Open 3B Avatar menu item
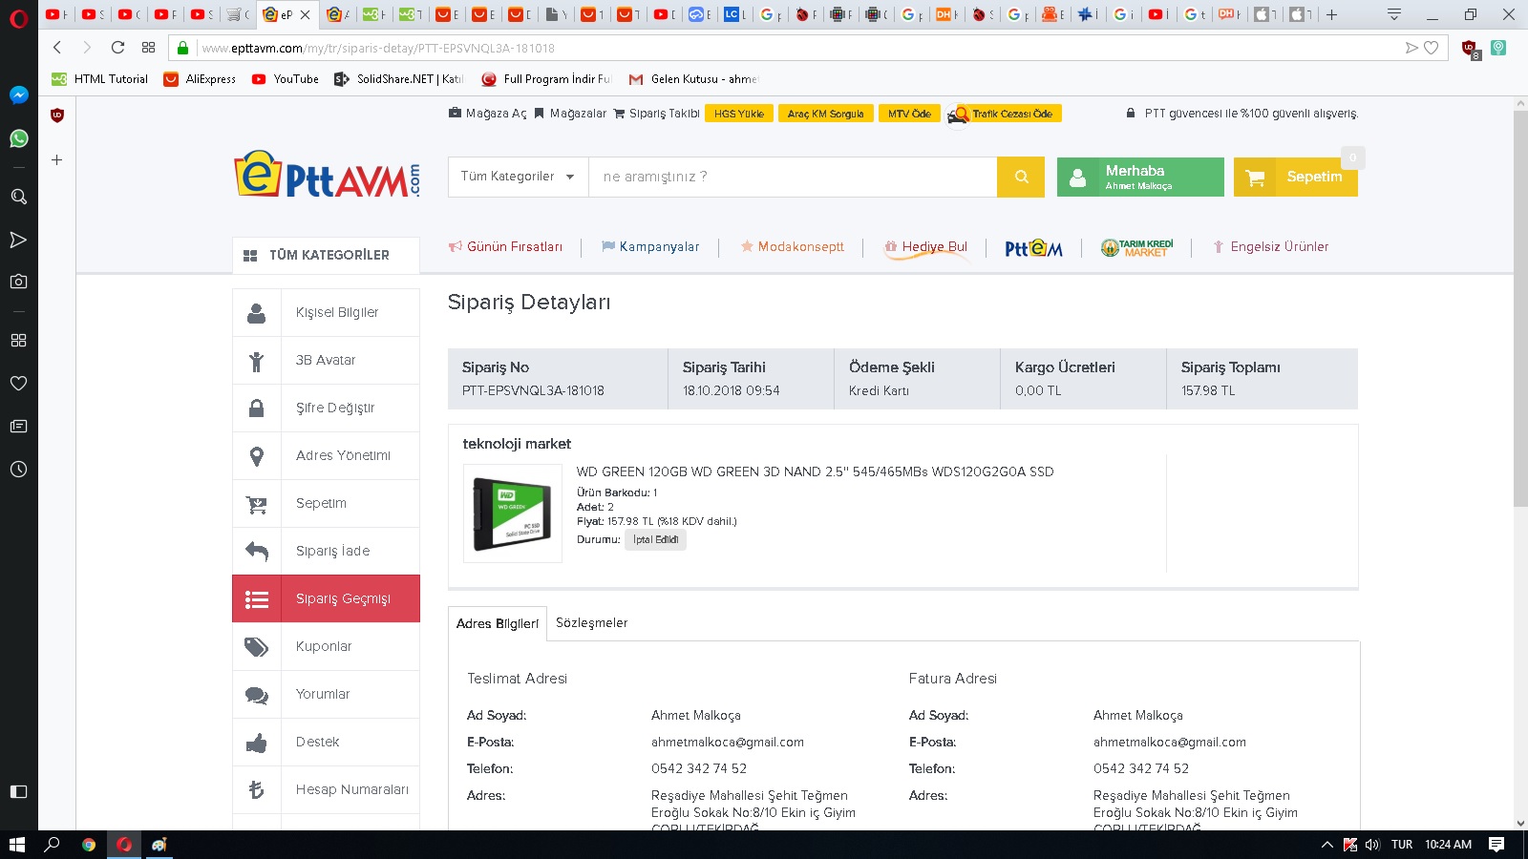The image size is (1528, 859). (x=326, y=360)
